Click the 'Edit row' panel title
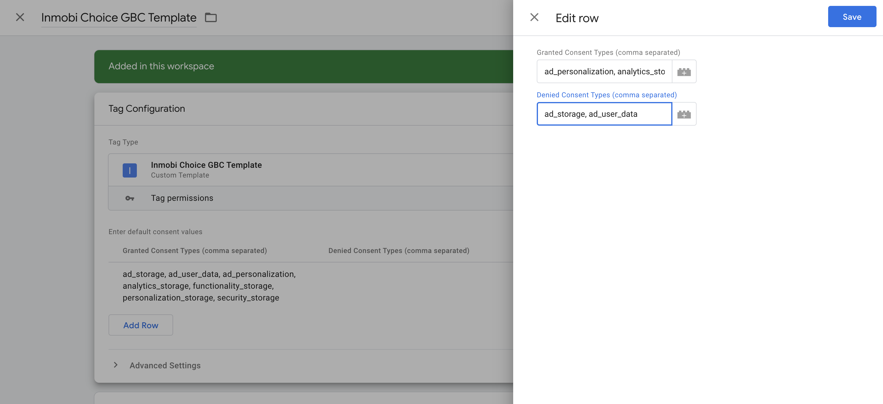This screenshot has width=883, height=404. pos(577,18)
